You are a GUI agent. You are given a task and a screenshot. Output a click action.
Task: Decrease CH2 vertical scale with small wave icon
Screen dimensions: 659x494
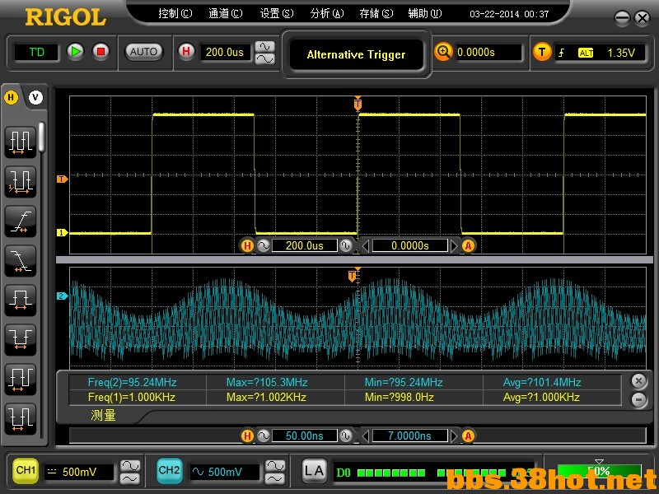pyautogui.click(x=275, y=478)
